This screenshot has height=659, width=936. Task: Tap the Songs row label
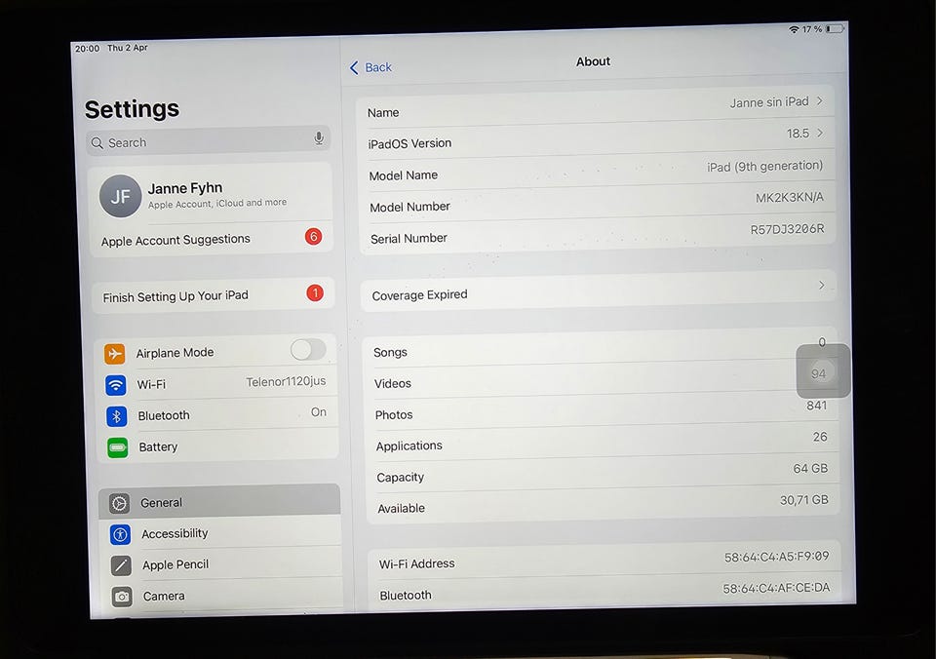pyautogui.click(x=390, y=352)
